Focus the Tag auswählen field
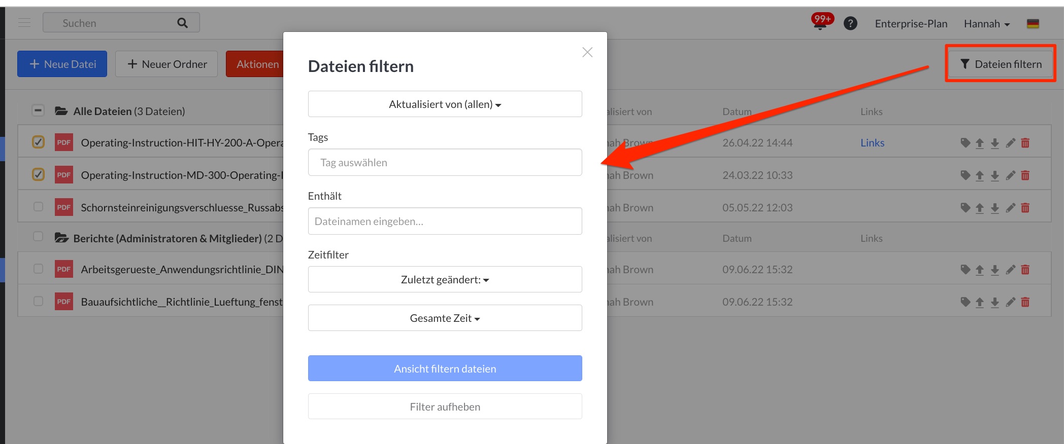This screenshot has height=444, width=1064. pyautogui.click(x=445, y=162)
